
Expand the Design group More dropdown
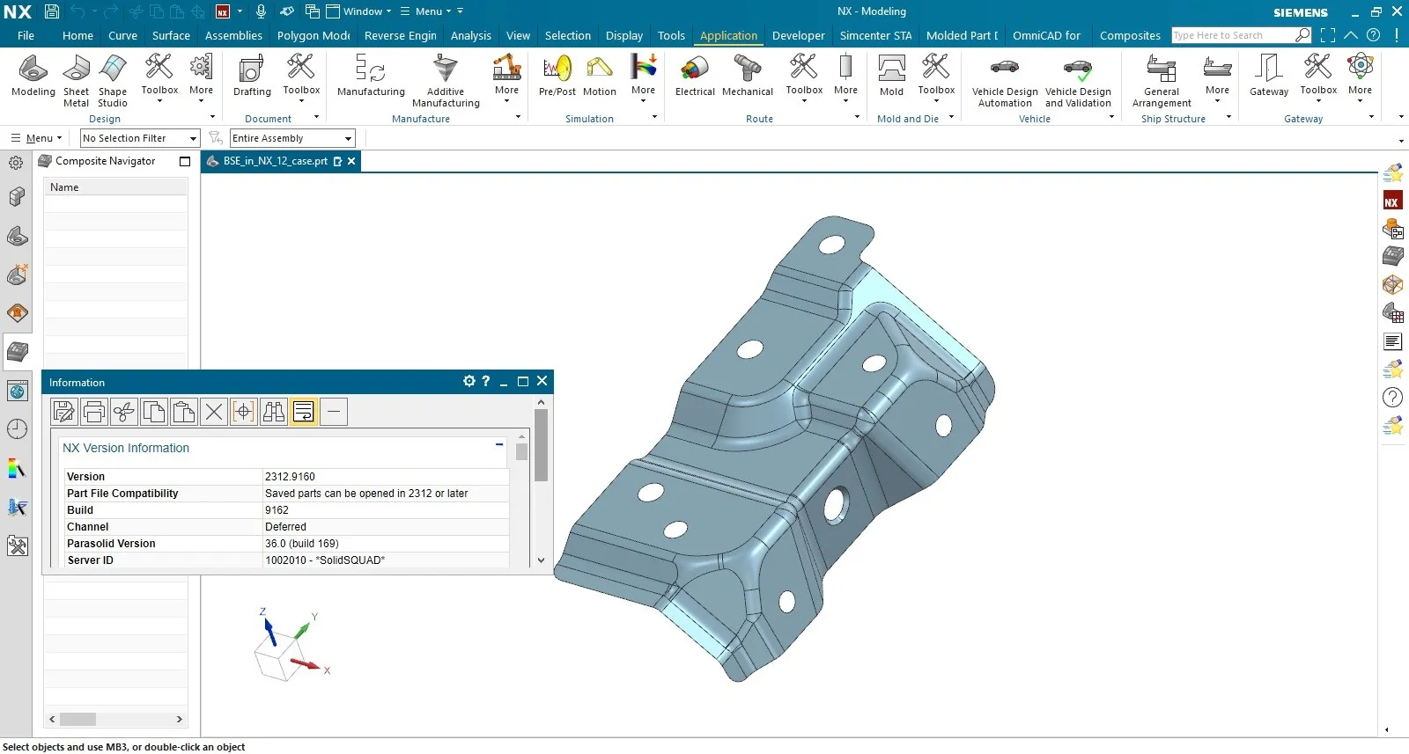point(201,77)
